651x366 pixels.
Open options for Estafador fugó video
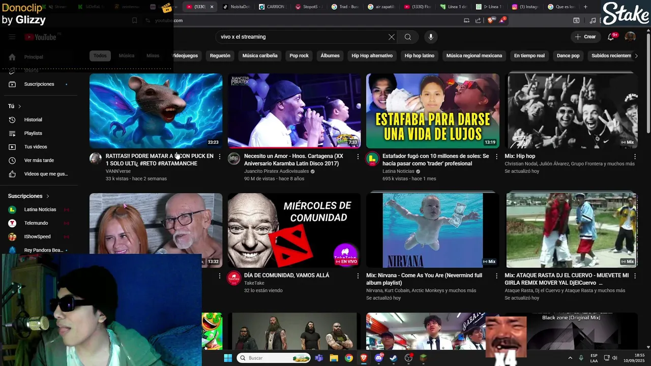(497, 157)
